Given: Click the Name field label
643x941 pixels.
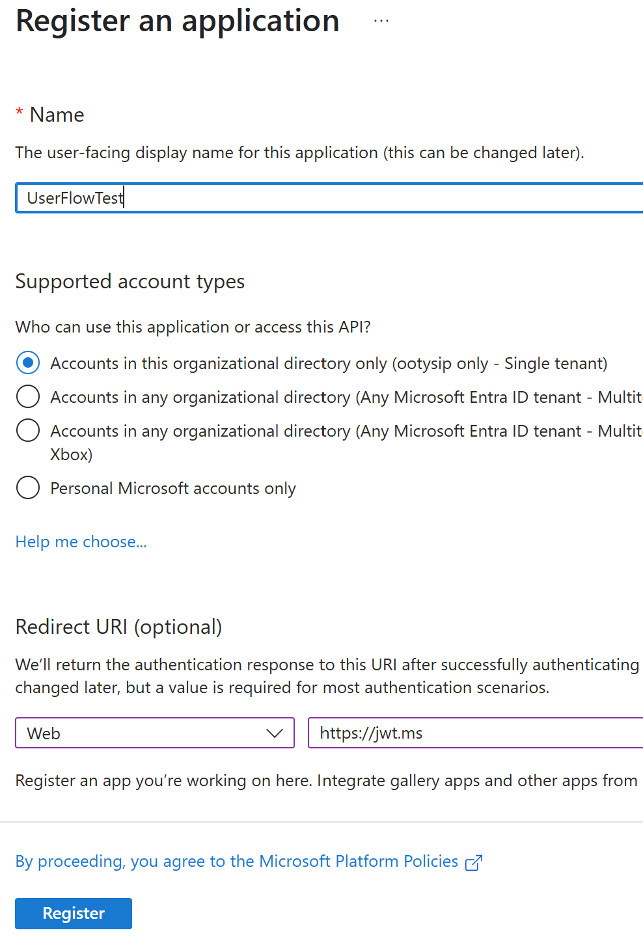Looking at the screenshot, I should click(57, 115).
